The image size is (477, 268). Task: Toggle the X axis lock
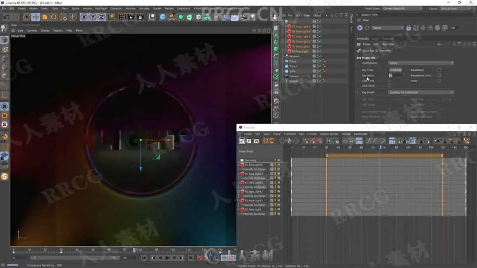pos(84,17)
